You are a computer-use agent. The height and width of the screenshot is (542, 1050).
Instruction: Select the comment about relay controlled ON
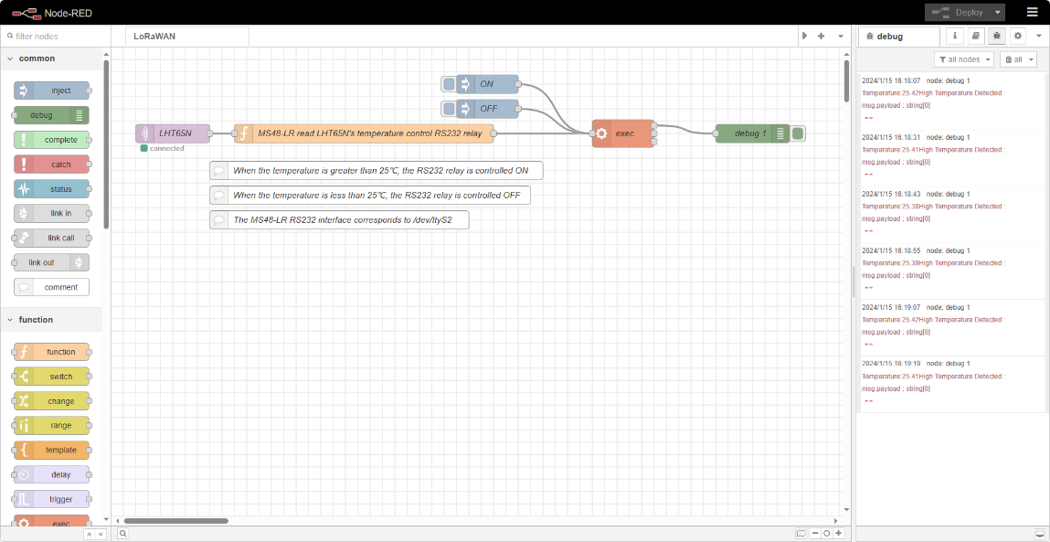pos(377,171)
